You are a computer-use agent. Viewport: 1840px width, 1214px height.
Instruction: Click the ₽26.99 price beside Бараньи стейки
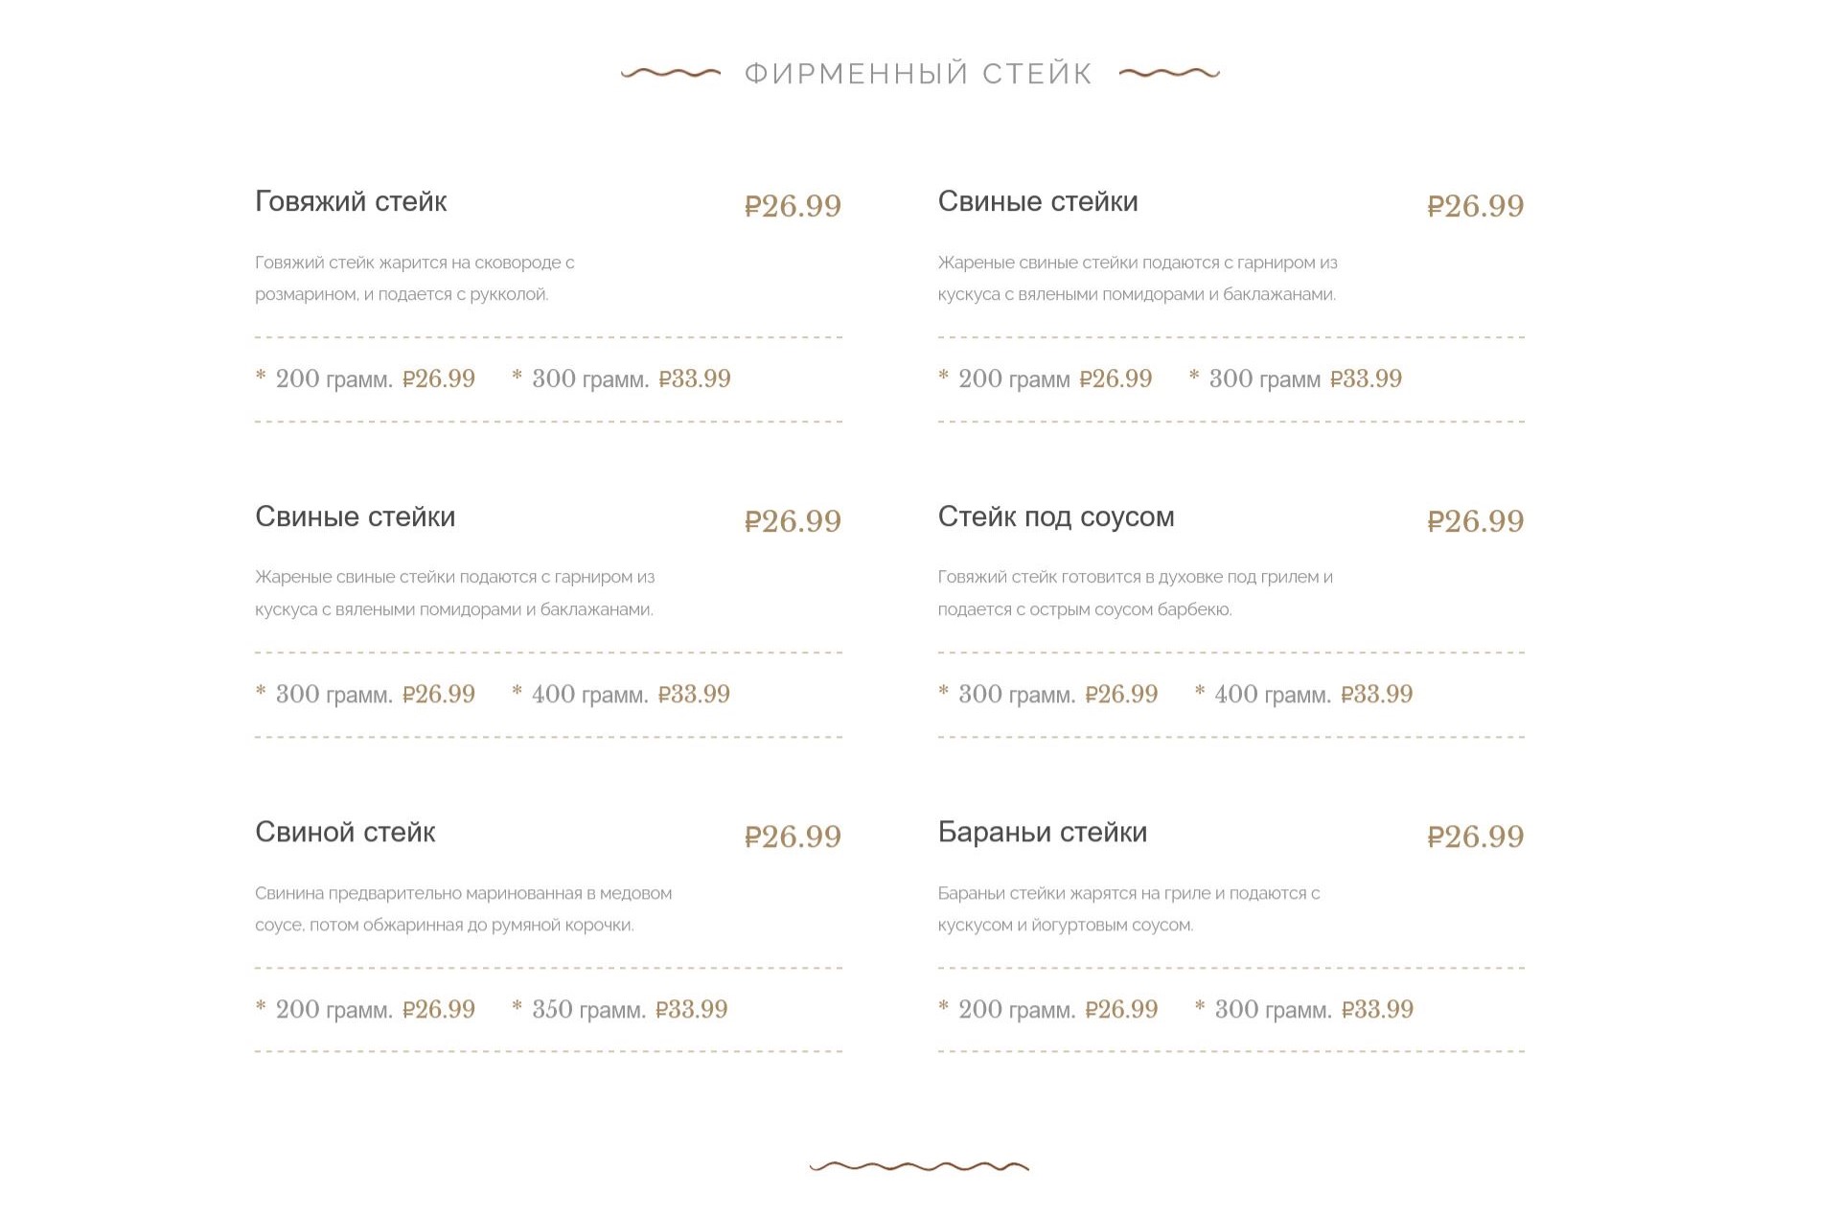tap(1475, 836)
